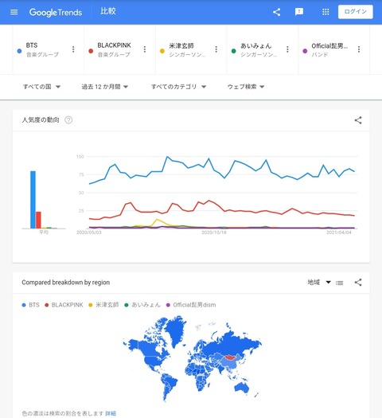Viewport: 382px width, 418px height.
Task: Expand the ウェブ検索 search type dropdown
Action: [246, 87]
